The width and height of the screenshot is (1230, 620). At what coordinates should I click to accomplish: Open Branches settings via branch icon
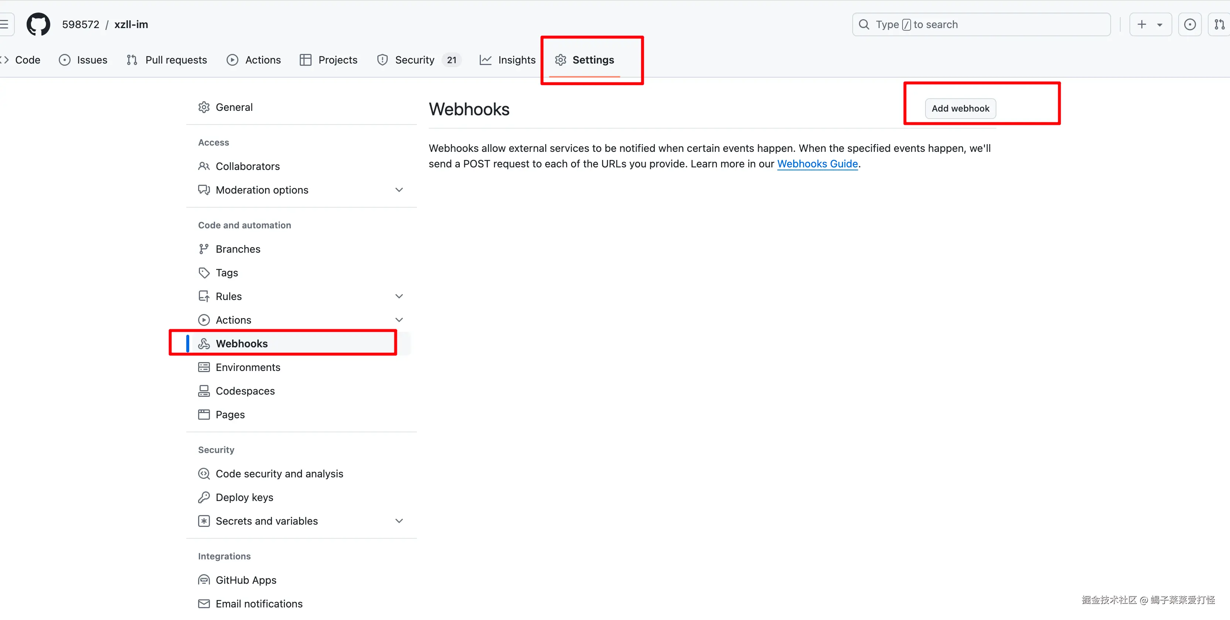pos(204,249)
